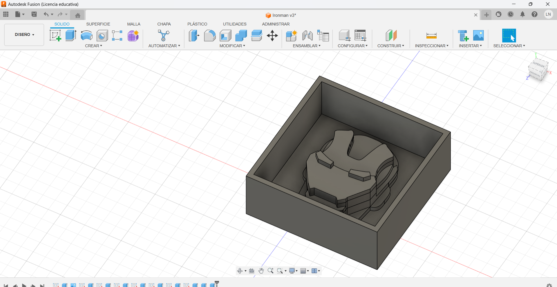This screenshot has width=557, height=287.
Task: Choose the Insert Canvas image icon
Action: pyautogui.click(x=478, y=35)
